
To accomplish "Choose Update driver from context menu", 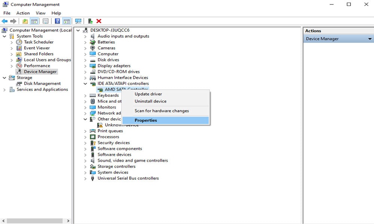I will pyautogui.click(x=166, y=94).
